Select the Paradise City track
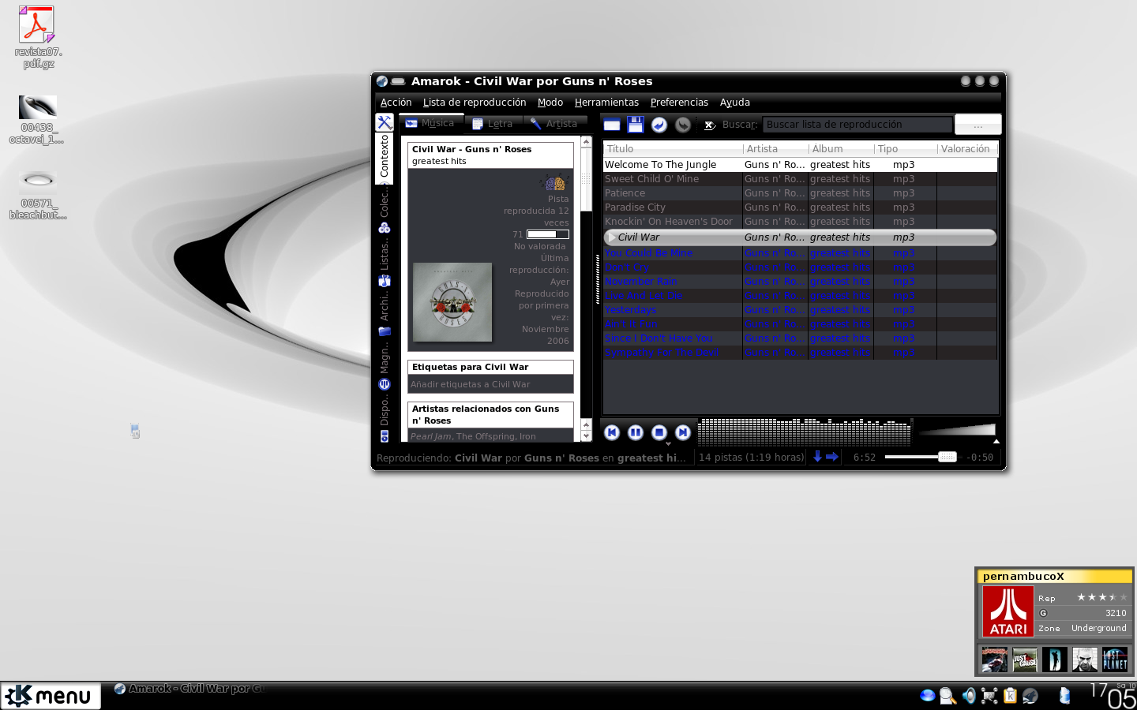This screenshot has height=710, width=1137. click(800, 207)
